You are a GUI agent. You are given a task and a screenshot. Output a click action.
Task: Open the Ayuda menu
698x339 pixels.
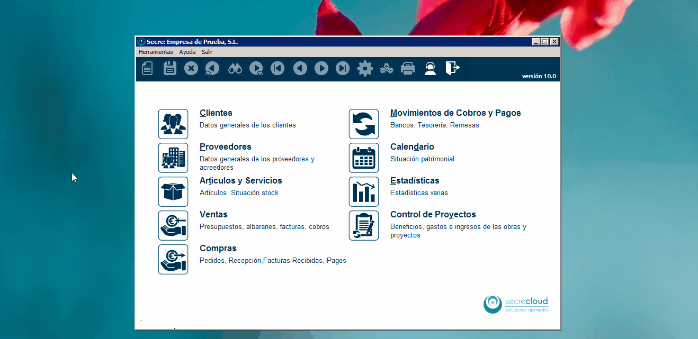pos(187,52)
